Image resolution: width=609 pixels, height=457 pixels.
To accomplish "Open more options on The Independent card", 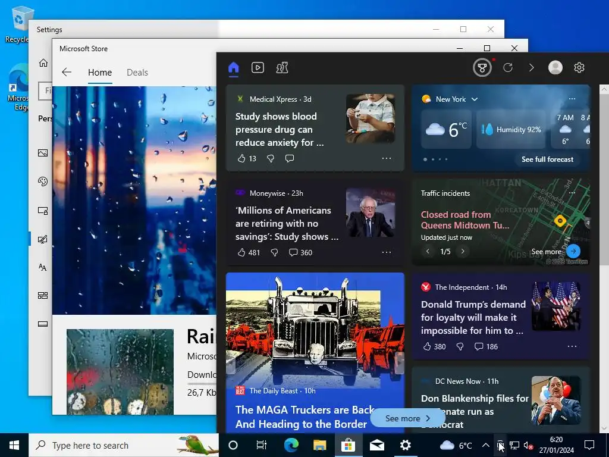I will pyautogui.click(x=572, y=346).
